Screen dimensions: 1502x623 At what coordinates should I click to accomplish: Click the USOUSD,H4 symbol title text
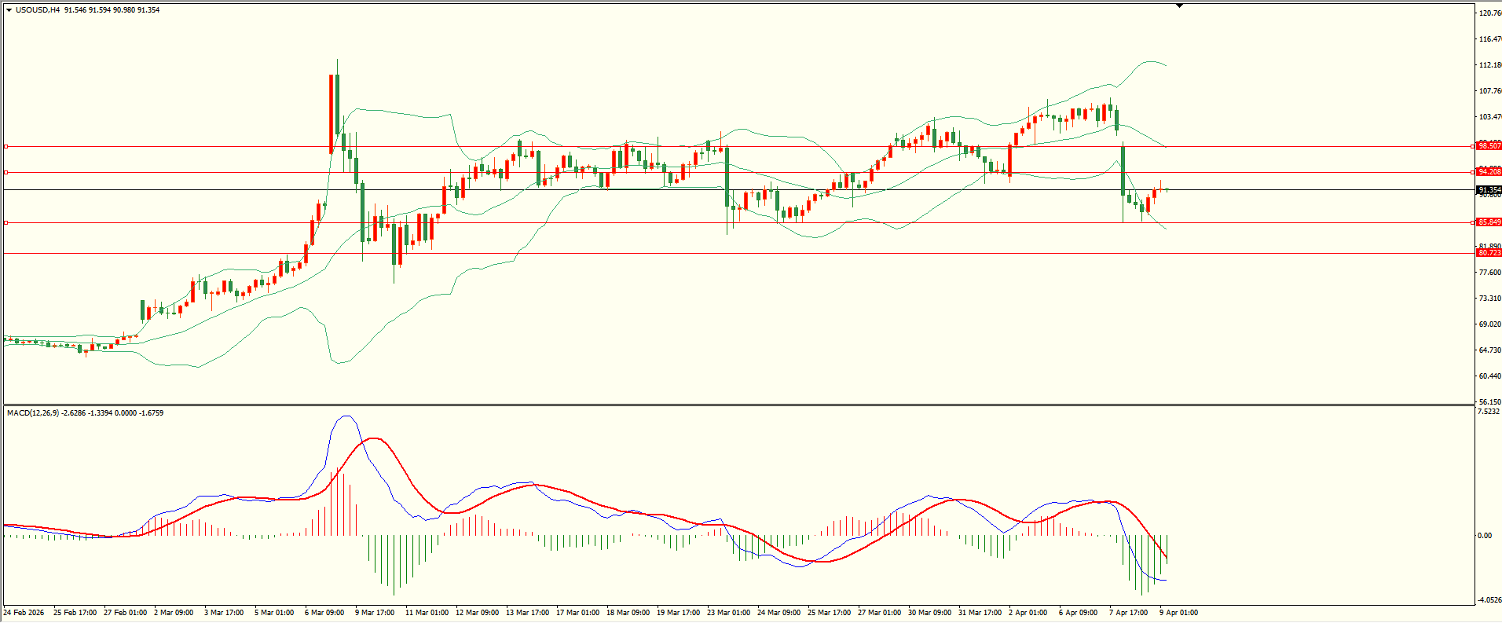pyautogui.click(x=38, y=10)
